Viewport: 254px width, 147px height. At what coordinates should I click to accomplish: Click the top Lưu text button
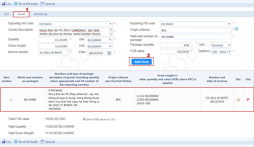(x=9, y=4)
